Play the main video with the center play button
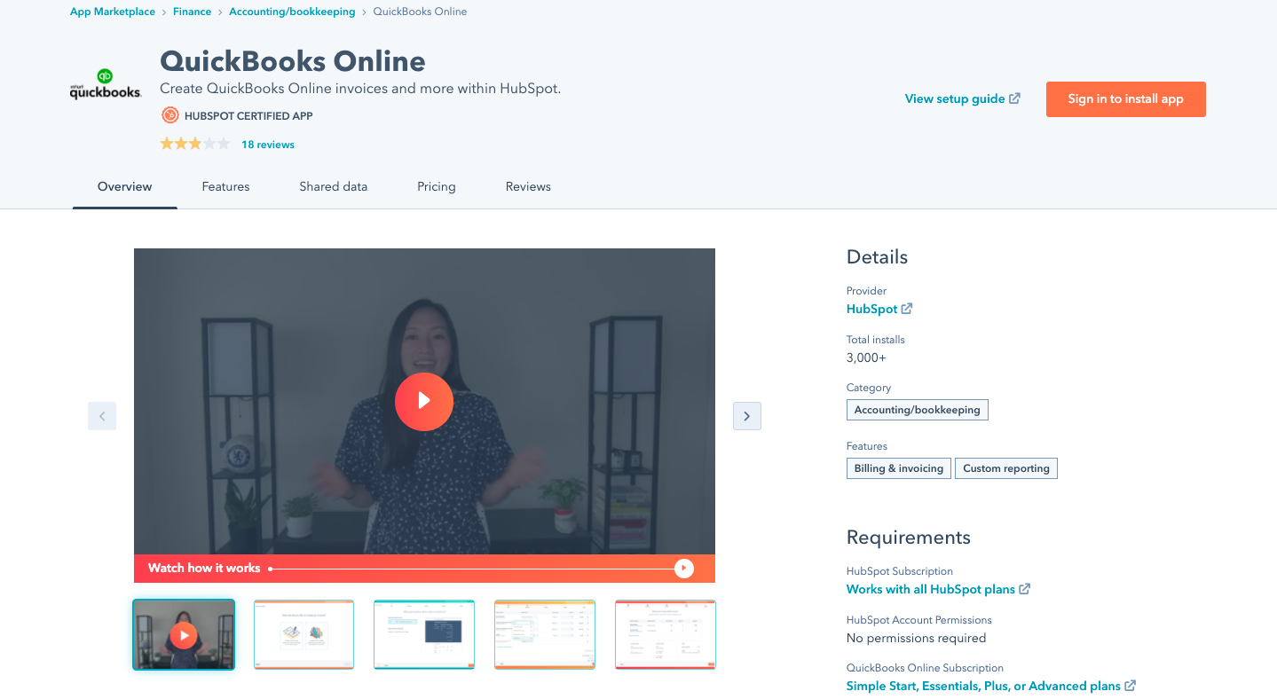Screen dimensions: 1277x699 point(424,401)
